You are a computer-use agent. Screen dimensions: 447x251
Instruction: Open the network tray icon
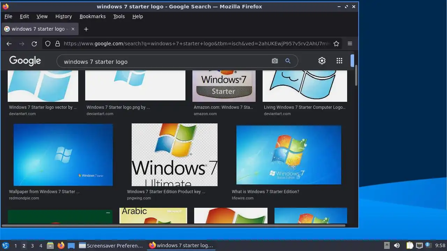[x=419, y=245]
